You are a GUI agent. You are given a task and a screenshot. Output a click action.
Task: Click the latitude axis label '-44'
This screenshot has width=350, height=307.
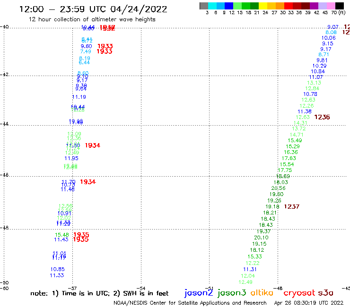pyautogui.click(x=4, y=124)
